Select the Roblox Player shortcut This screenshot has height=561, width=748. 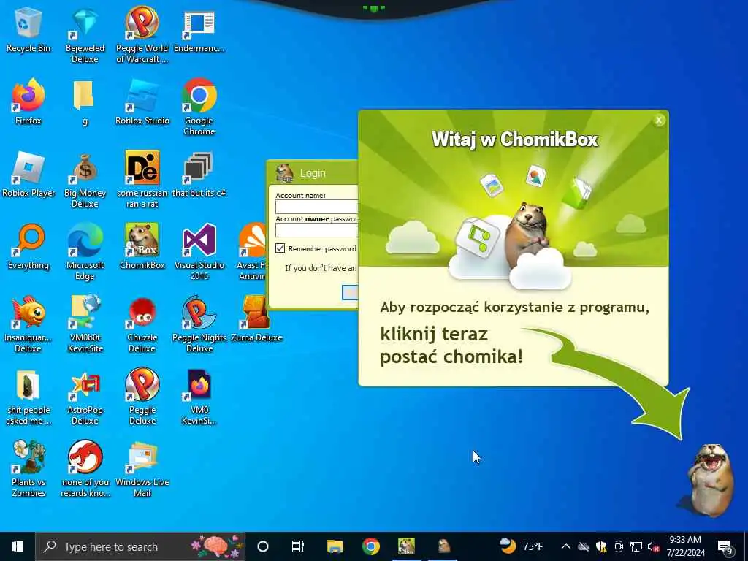[x=28, y=175]
